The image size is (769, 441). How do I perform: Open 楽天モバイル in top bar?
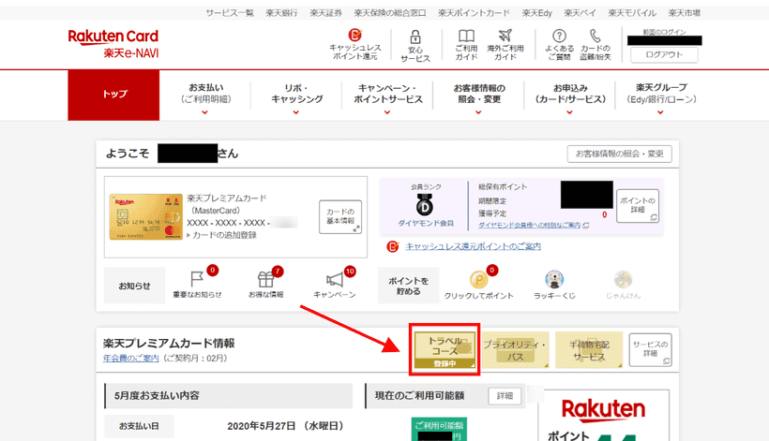click(632, 13)
